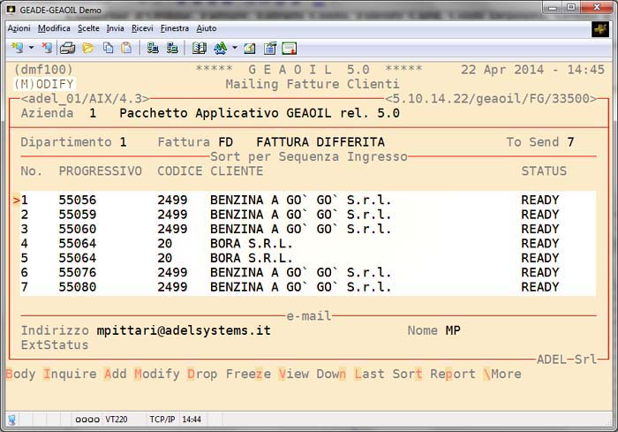Click the yellow open folder icon
Image resolution: width=618 pixels, height=432 pixels.
tap(88, 48)
